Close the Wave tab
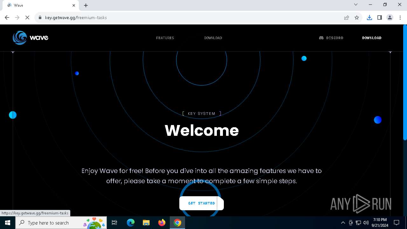This screenshot has width=407, height=229. point(74,5)
